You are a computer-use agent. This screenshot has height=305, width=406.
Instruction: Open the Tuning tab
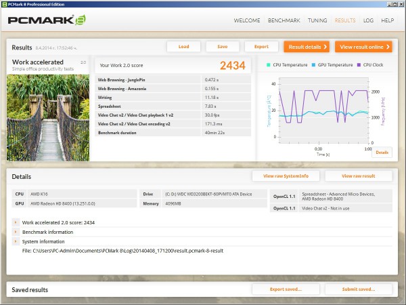coord(317,20)
